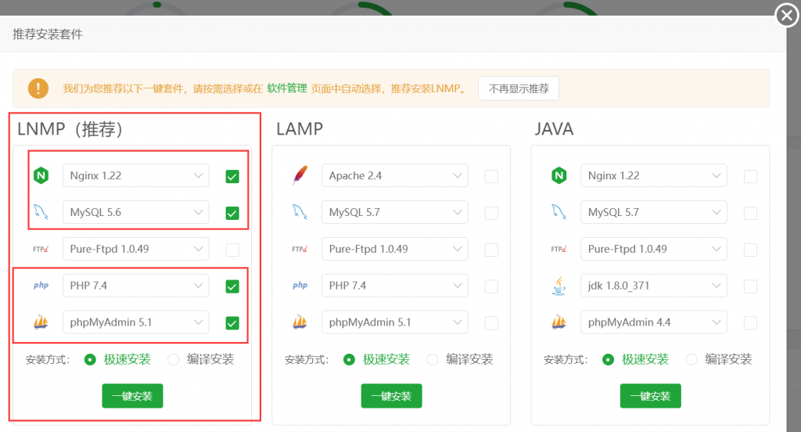This screenshot has height=432, width=801.
Task: Click the orange warning icon in notice
Action: [38, 88]
